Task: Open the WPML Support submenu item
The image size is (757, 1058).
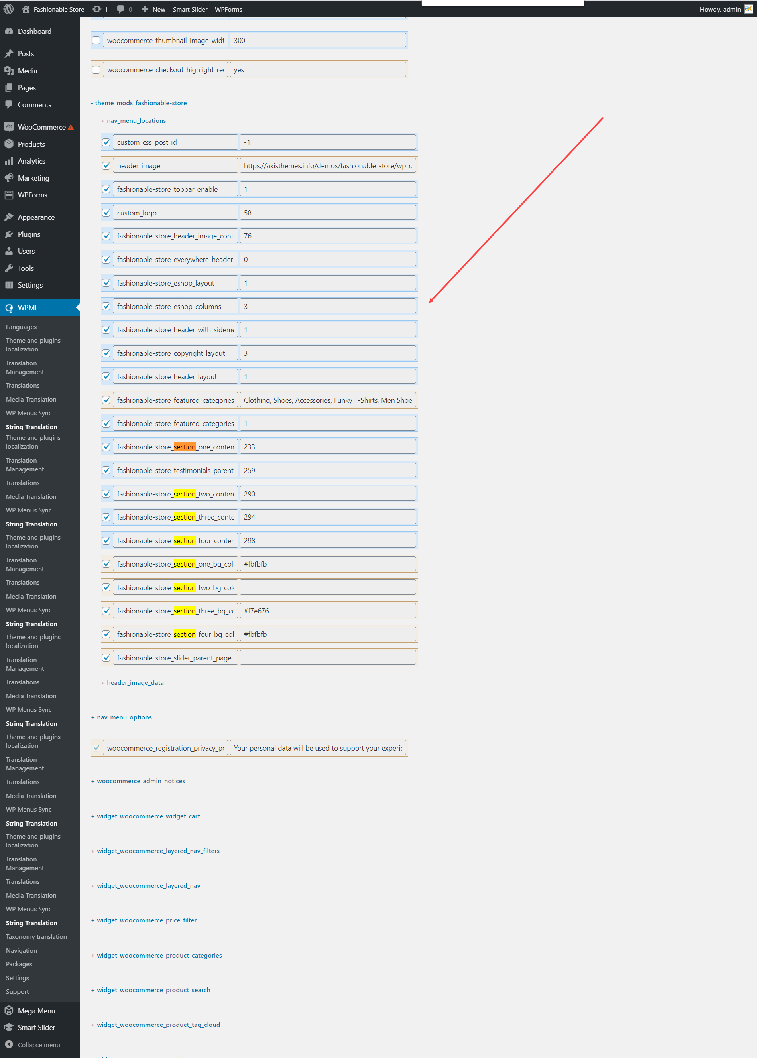Action: [17, 991]
